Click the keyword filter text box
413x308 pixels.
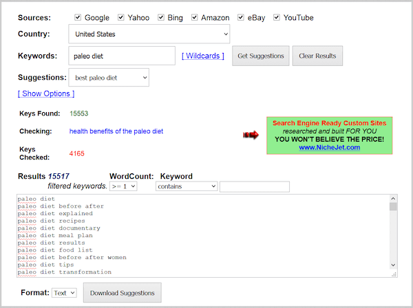pyautogui.click(x=254, y=186)
